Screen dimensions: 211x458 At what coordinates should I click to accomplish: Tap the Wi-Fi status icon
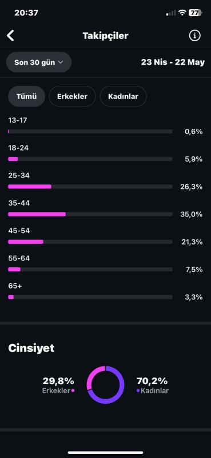[x=182, y=13]
